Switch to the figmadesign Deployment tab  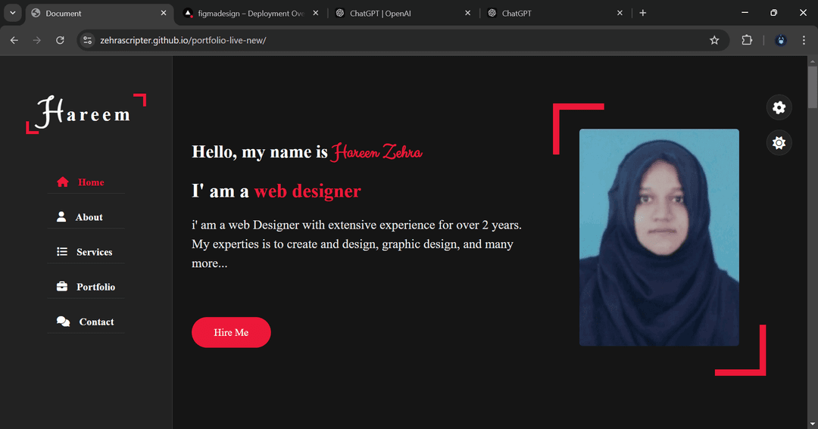[x=251, y=14]
